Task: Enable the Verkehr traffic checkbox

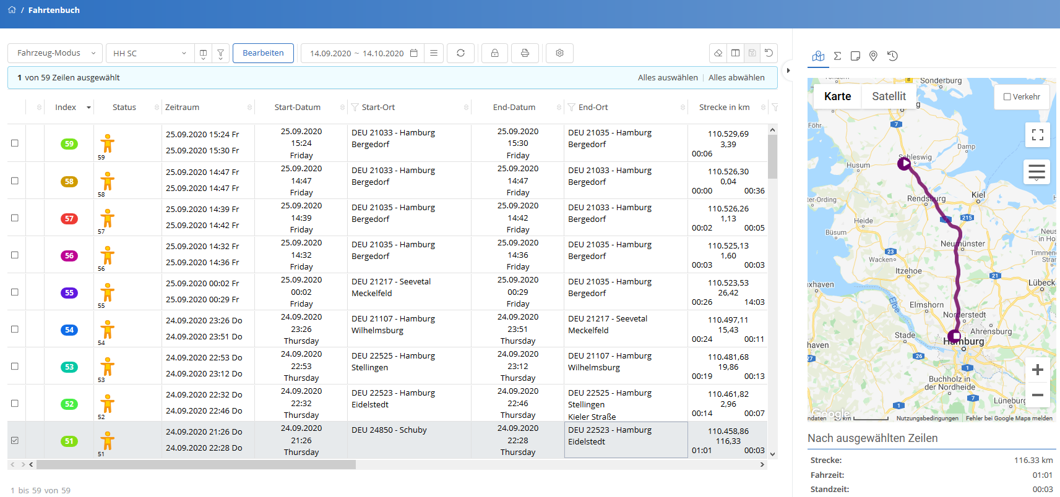Action: (x=1007, y=97)
